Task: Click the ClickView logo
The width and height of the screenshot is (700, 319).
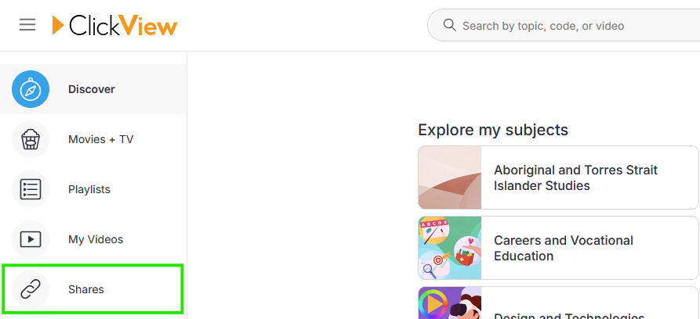Action: pos(114,26)
